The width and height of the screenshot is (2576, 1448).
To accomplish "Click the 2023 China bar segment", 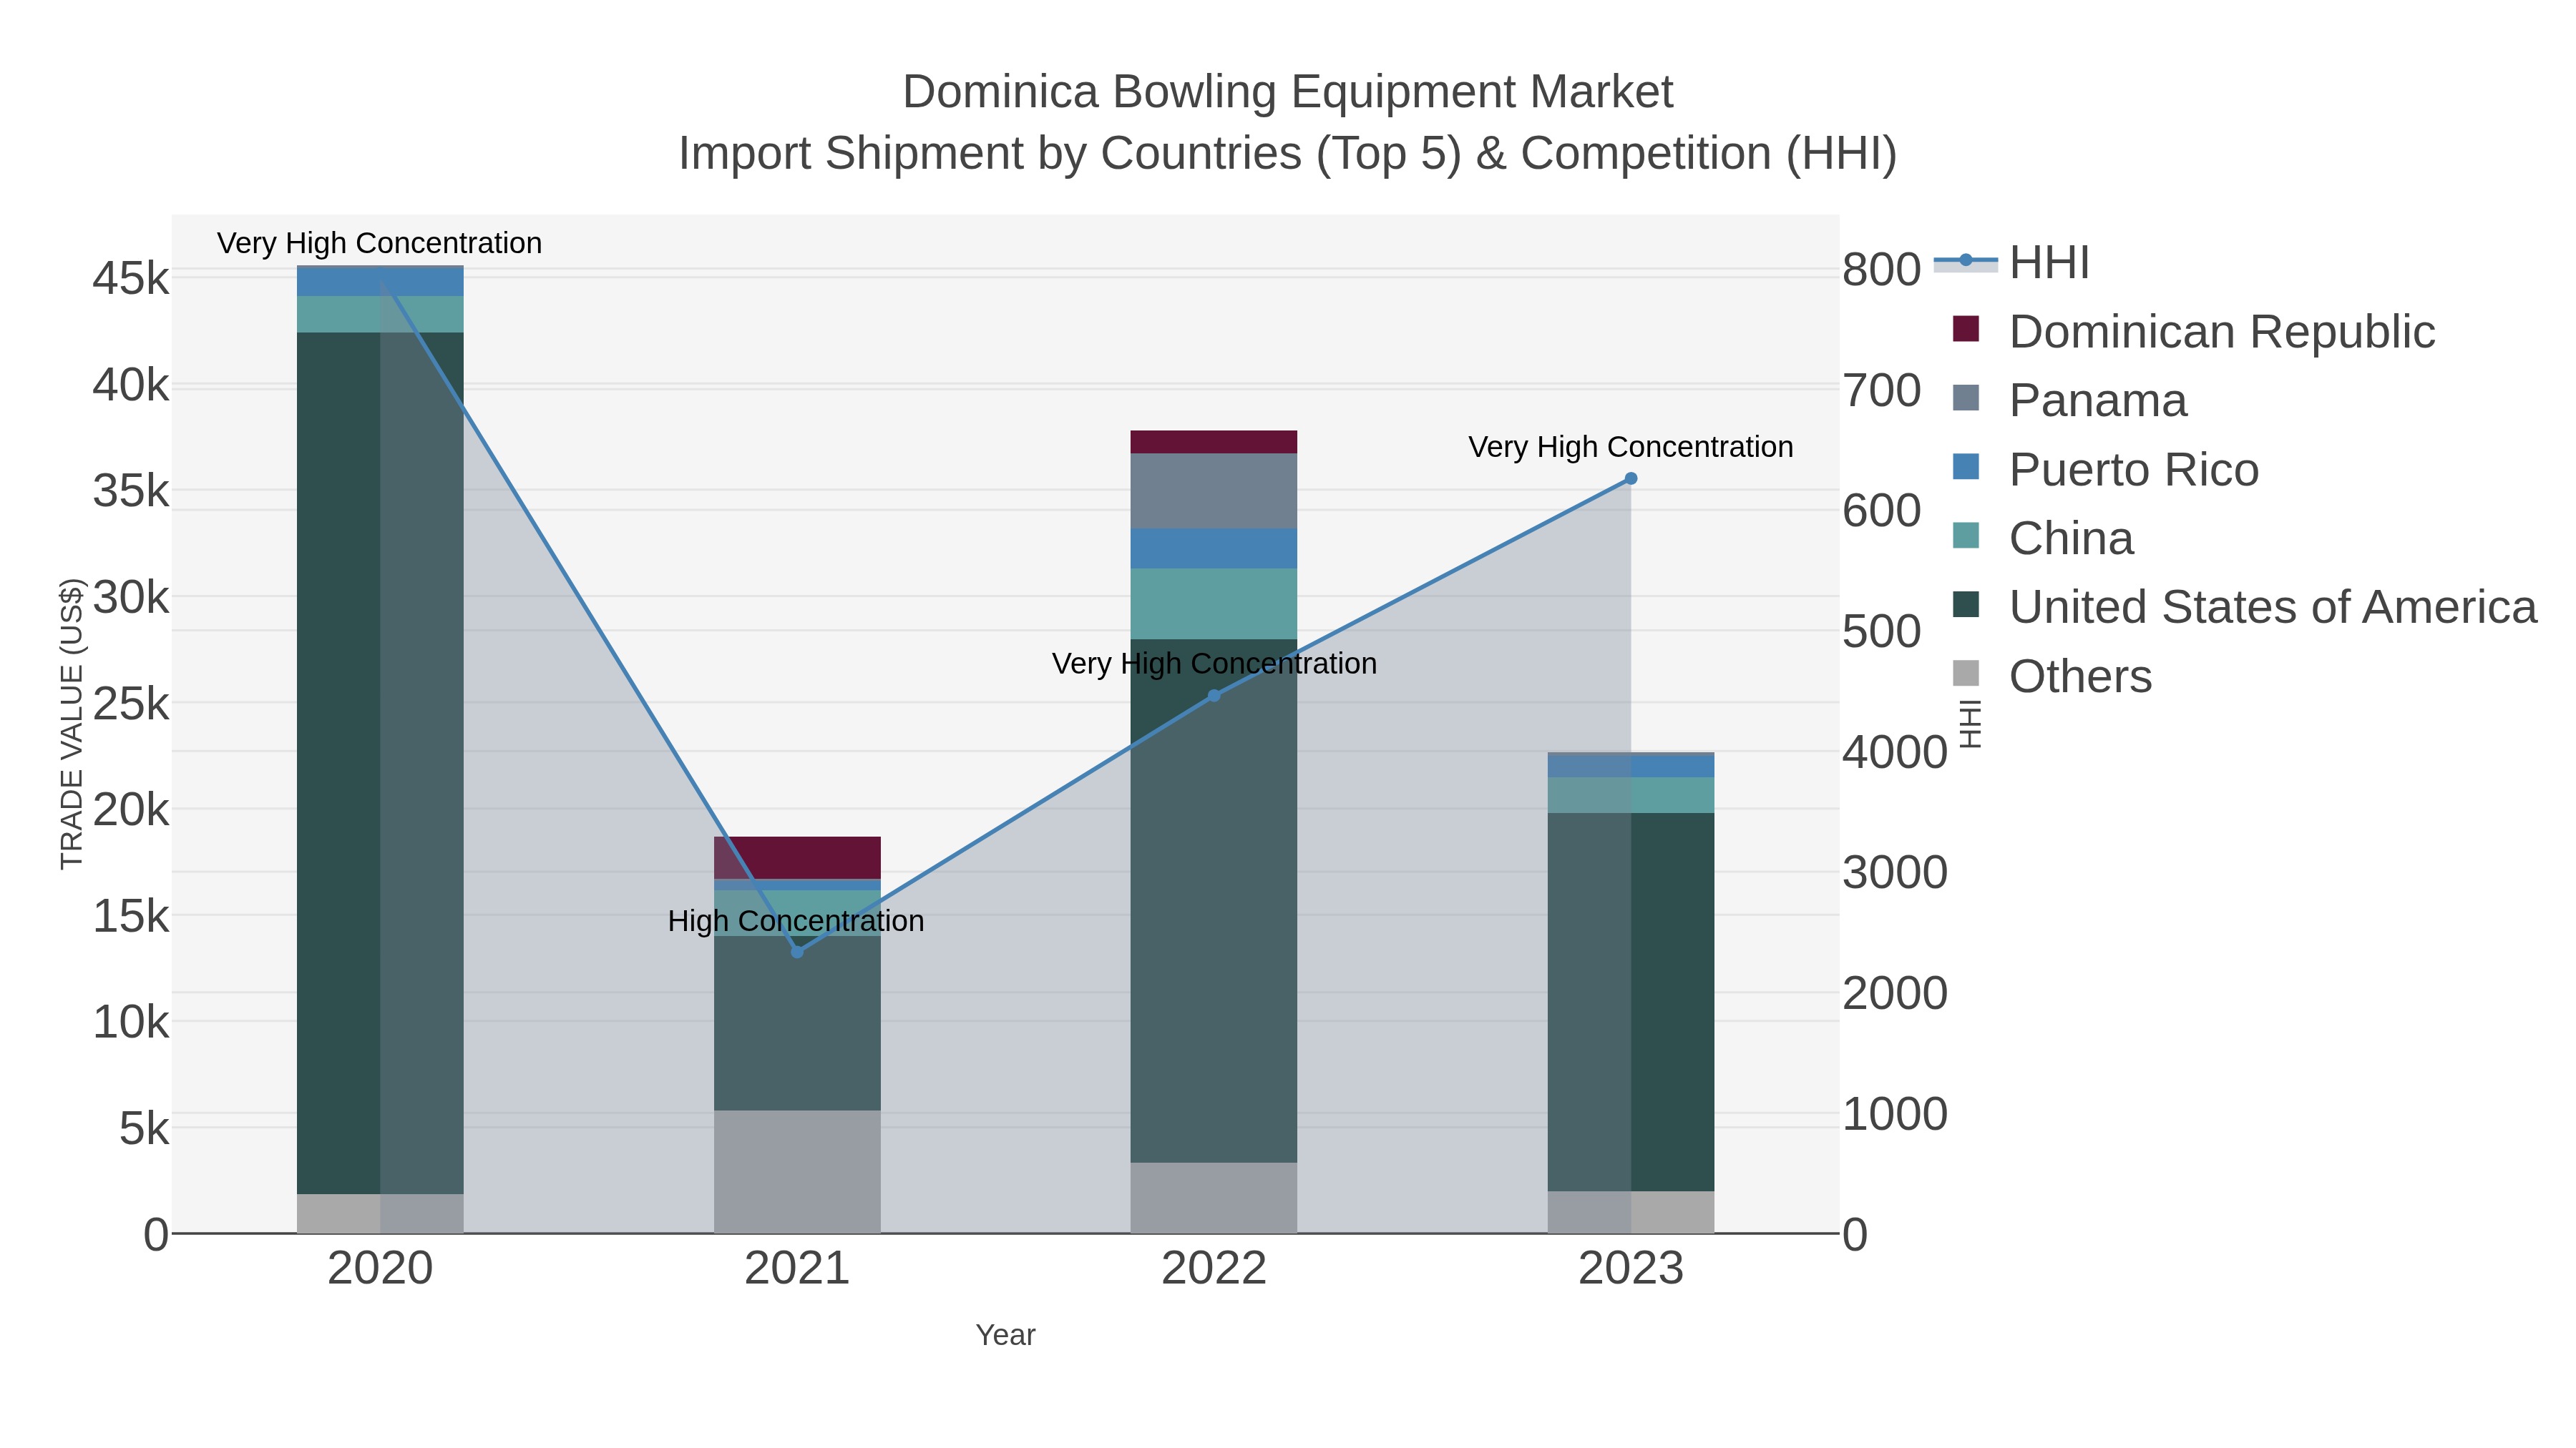I will (1631, 795).
